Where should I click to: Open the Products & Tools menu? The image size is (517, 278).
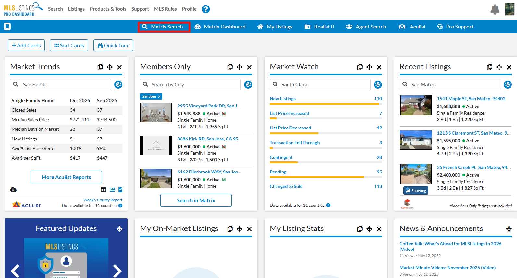108,9
